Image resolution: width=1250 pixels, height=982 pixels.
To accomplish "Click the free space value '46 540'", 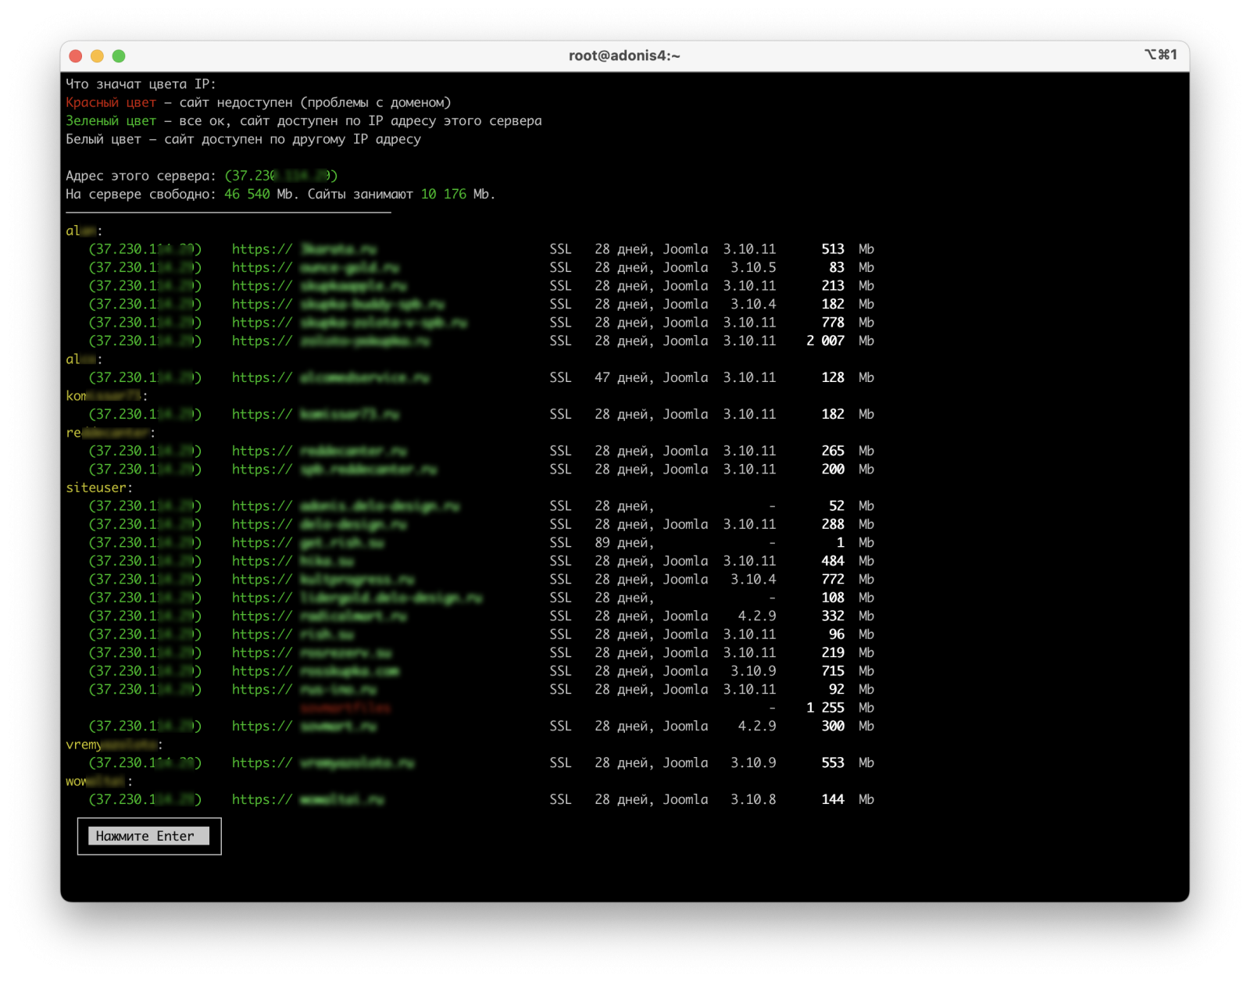I will pyautogui.click(x=247, y=194).
